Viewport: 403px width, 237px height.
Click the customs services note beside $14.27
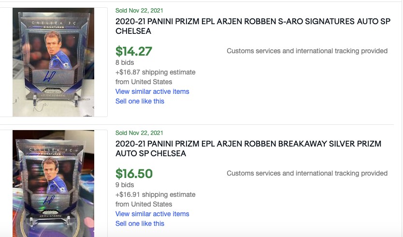307,51
